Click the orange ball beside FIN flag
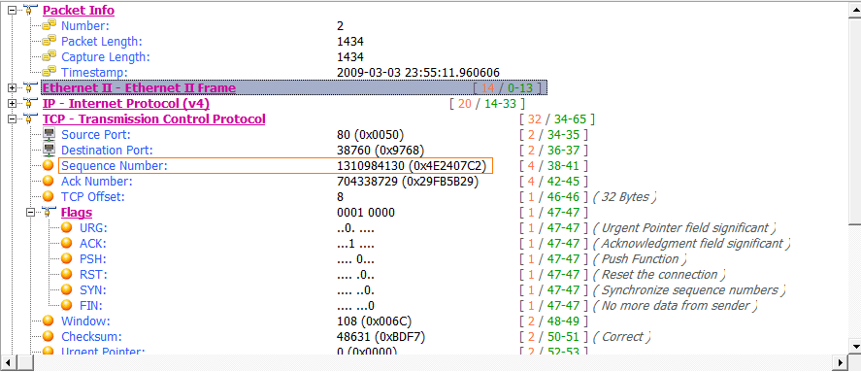 67,305
